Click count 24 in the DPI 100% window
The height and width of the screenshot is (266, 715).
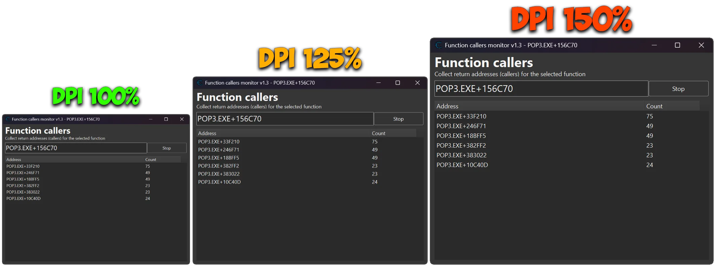coord(148,199)
